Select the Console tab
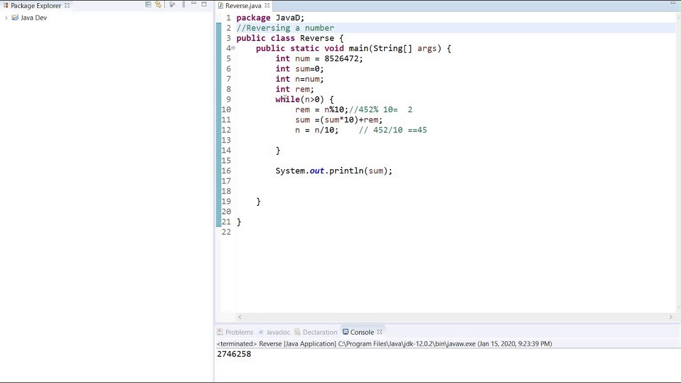The height and width of the screenshot is (383, 681). (x=362, y=332)
